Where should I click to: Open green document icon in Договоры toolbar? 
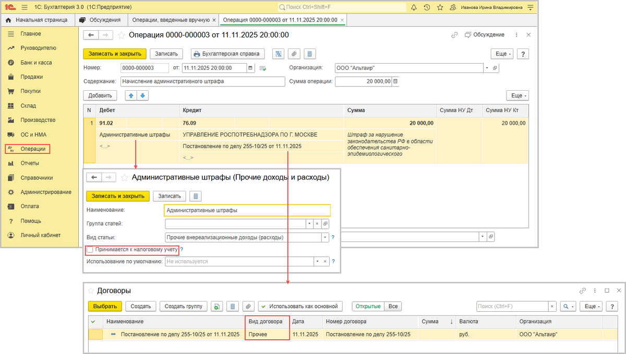pyautogui.click(x=218, y=307)
